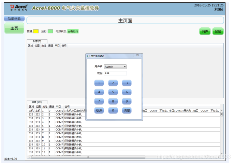Select the 报警 [0] alarm tab
The width and height of the screenshot is (234, 163).
(37, 41)
